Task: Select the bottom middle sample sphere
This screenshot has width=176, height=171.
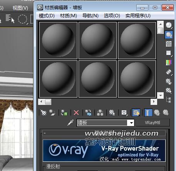Action: click(97, 79)
